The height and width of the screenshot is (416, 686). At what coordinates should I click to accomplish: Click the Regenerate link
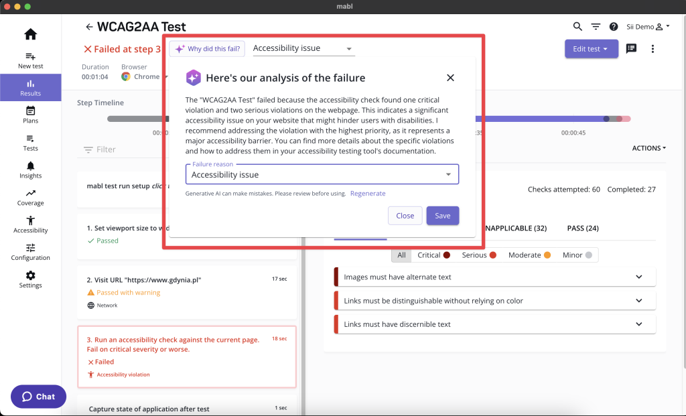pyautogui.click(x=368, y=194)
